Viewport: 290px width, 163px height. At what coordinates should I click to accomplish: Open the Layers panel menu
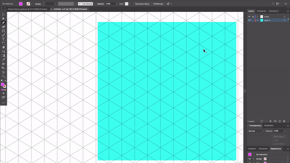click(x=288, y=11)
